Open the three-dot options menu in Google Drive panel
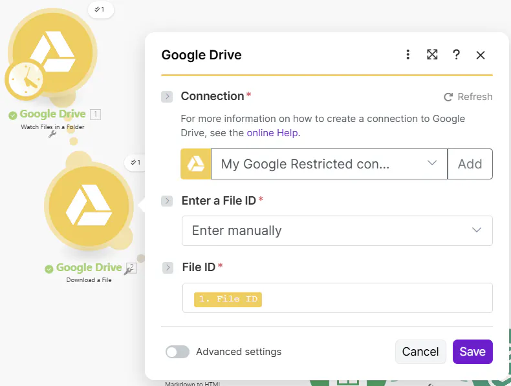Image resolution: width=511 pixels, height=386 pixels. pyautogui.click(x=408, y=55)
